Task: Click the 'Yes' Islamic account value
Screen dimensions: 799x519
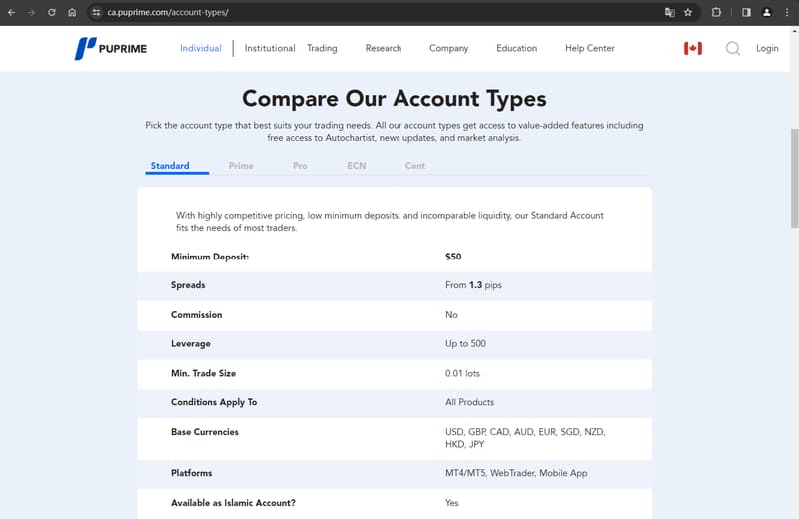Action: point(452,503)
